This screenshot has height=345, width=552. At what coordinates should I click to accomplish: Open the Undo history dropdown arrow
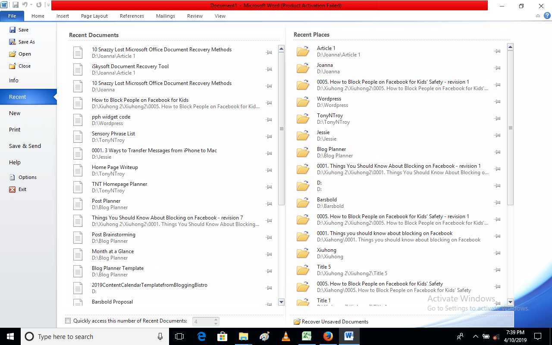31,5
